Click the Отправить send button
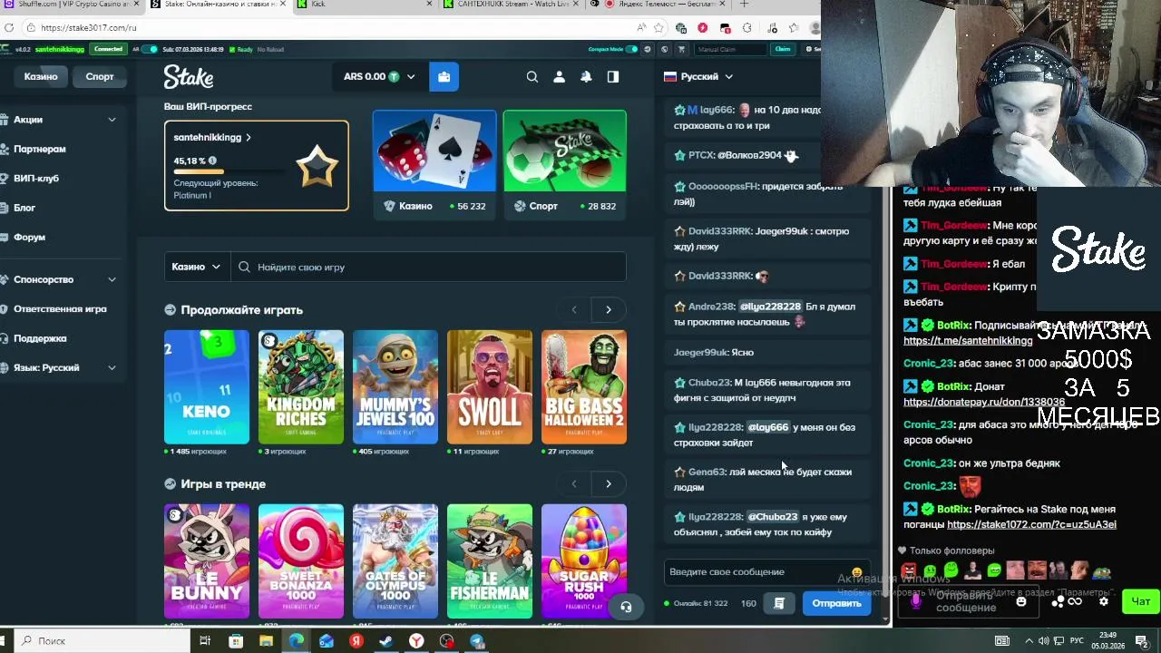This screenshot has height=653, width=1161. [836, 603]
